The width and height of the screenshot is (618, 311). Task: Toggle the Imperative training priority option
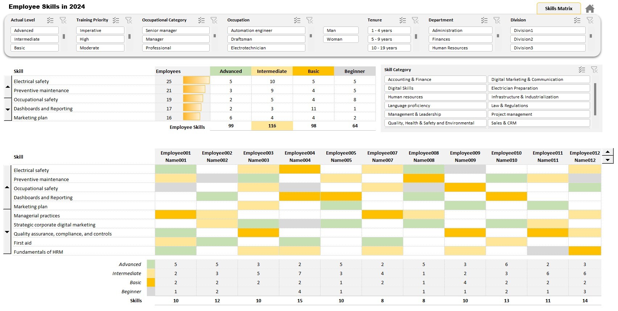100,30
